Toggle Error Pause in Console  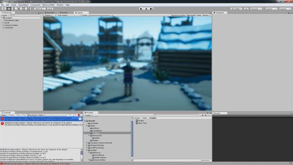coord(33,115)
